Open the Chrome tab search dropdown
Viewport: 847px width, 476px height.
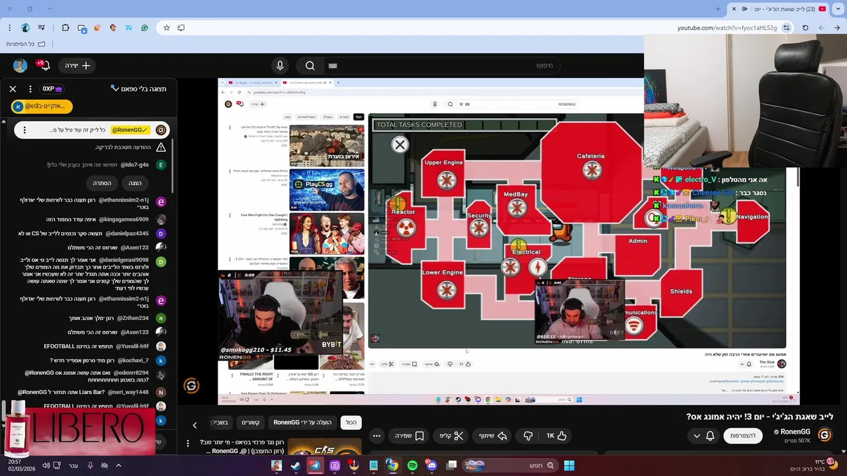click(x=838, y=9)
